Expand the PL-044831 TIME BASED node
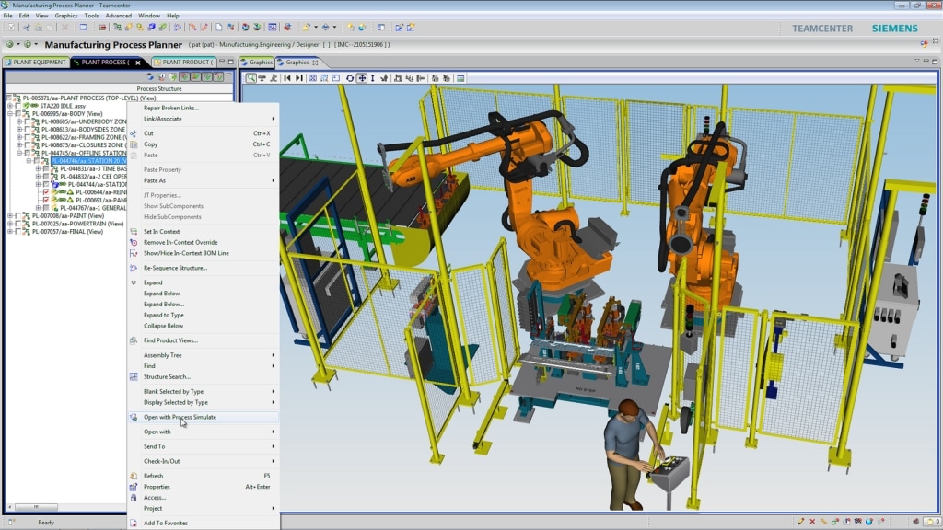The image size is (943, 530). (38, 169)
